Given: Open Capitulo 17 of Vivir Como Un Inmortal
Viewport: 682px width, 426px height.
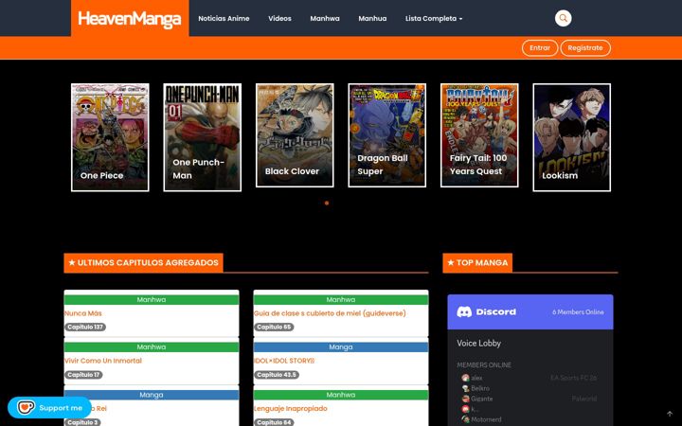Looking at the screenshot, I should [83, 375].
